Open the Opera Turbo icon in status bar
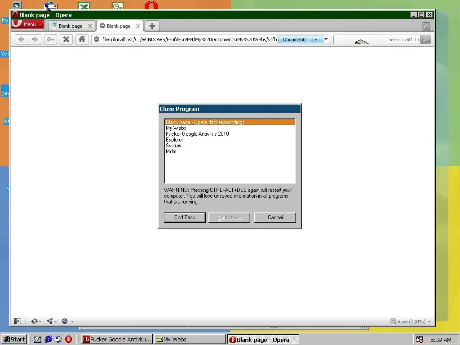The height and width of the screenshot is (345, 460). [x=65, y=321]
